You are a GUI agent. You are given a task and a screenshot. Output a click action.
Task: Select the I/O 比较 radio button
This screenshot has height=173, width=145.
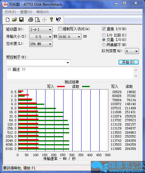[104, 35]
